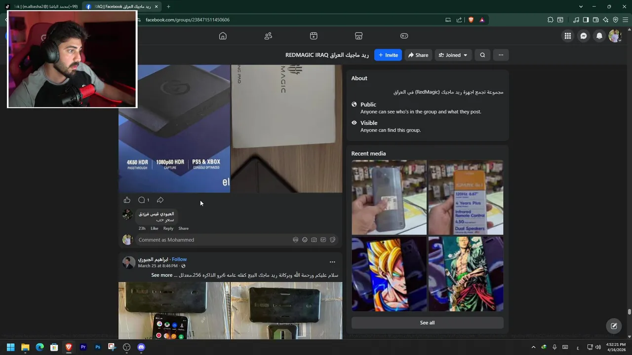The width and height of the screenshot is (632, 355).
Task: Click the share page icon in address bar
Action: tap(459, 20)
